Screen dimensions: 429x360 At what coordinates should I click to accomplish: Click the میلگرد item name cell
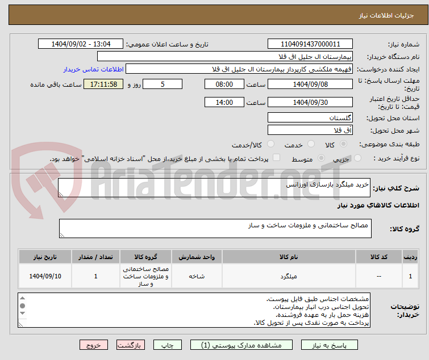pyautogui.click(x=289, y=276)
